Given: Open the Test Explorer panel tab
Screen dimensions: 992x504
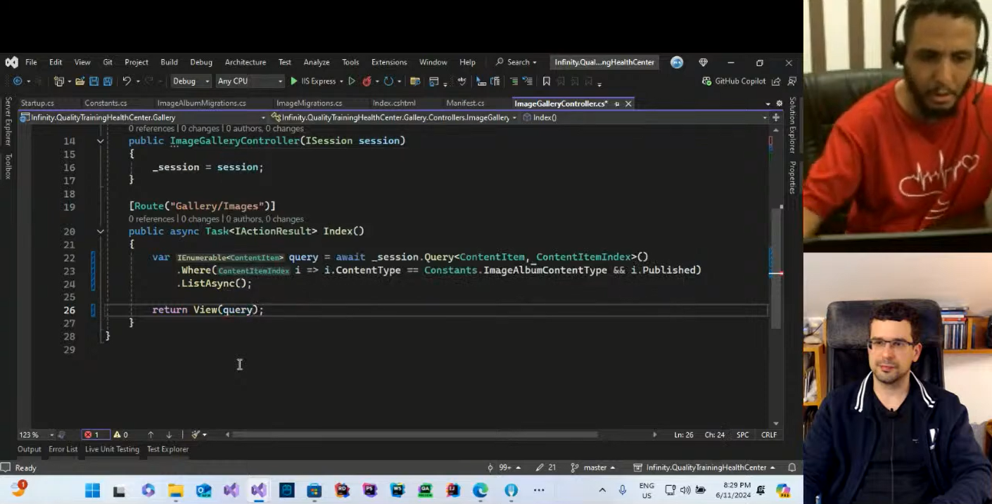Looking at the screenshot, I should point(167,449).
